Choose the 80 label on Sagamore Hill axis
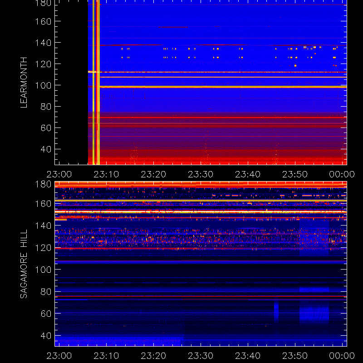The image size is (363, 363). pyautogui.click(x=46, y=292)
